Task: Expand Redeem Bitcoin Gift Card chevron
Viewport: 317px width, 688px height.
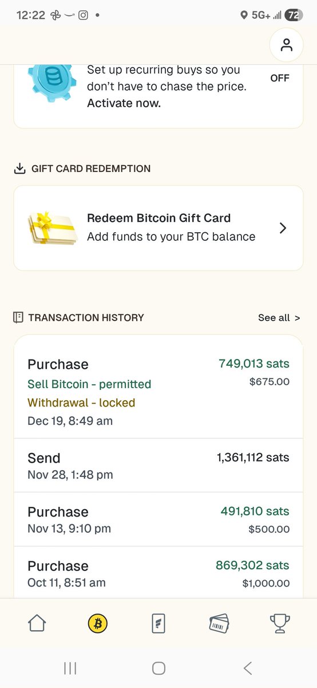Action: [283, 228]
